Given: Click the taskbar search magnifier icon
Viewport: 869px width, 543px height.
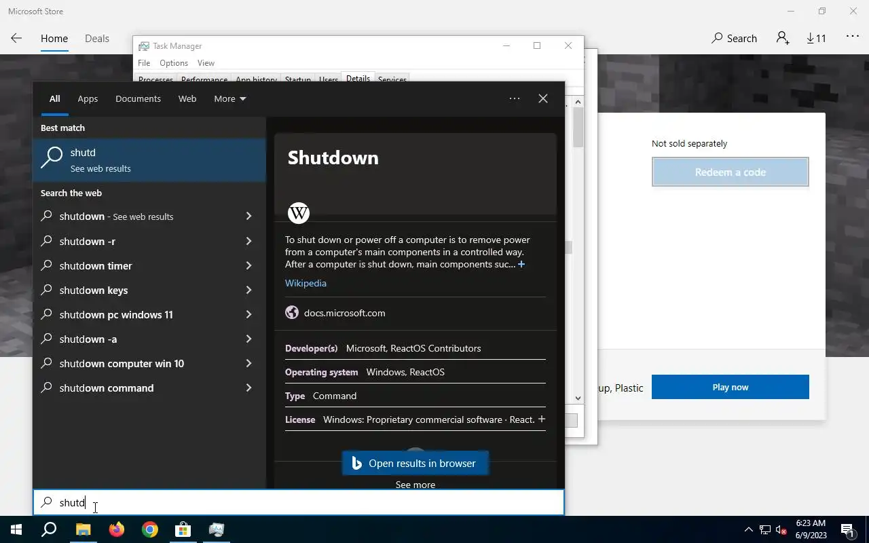Looking at the screenshot, I should pyautogui.click(x=49, y=529).
